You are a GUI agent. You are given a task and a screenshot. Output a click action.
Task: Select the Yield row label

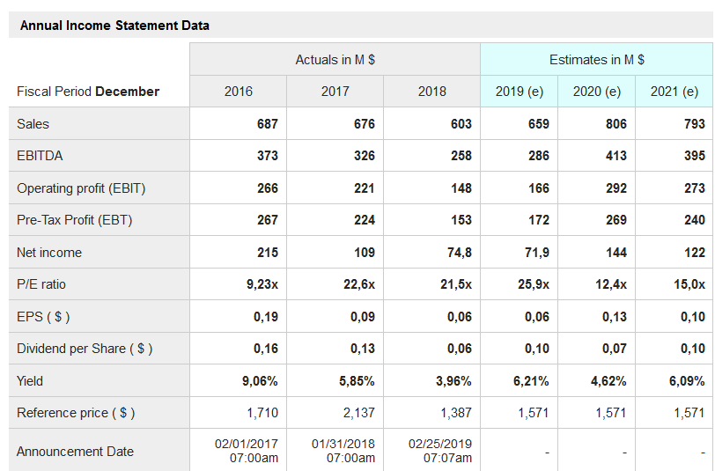[x=30, y=380]
